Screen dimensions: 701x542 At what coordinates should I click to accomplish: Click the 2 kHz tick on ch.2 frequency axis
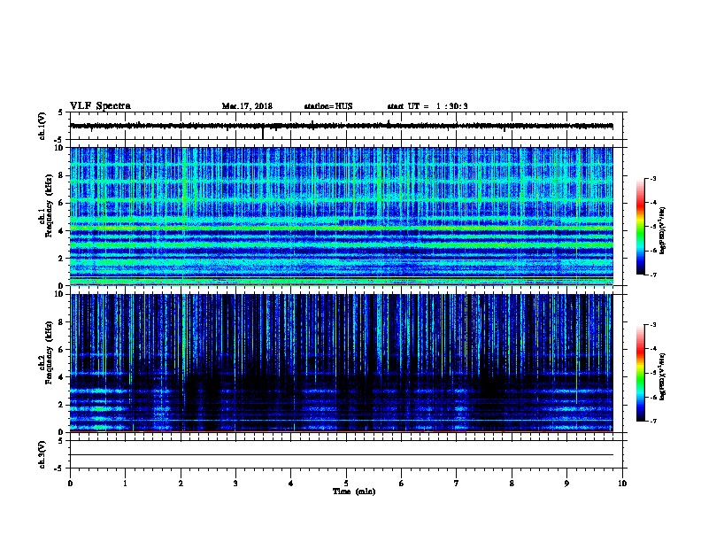[x=61, y=405]
